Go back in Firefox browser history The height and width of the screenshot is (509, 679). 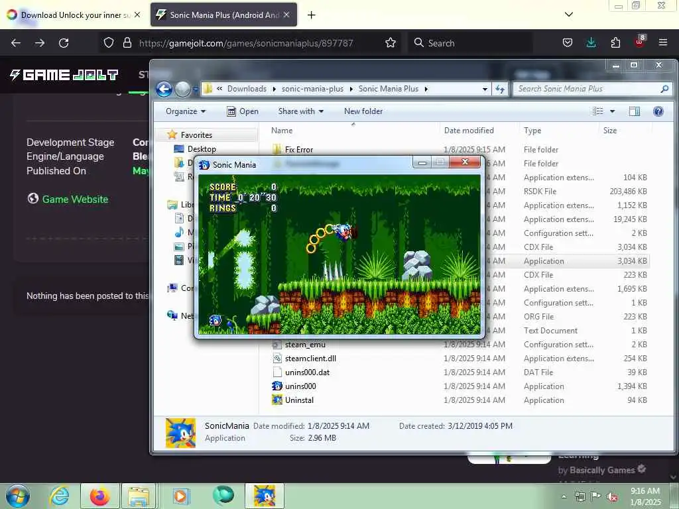16,43
